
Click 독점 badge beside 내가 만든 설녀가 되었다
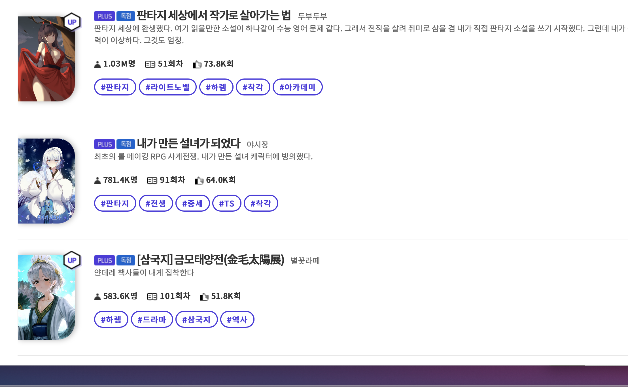[x=126, y=144]
